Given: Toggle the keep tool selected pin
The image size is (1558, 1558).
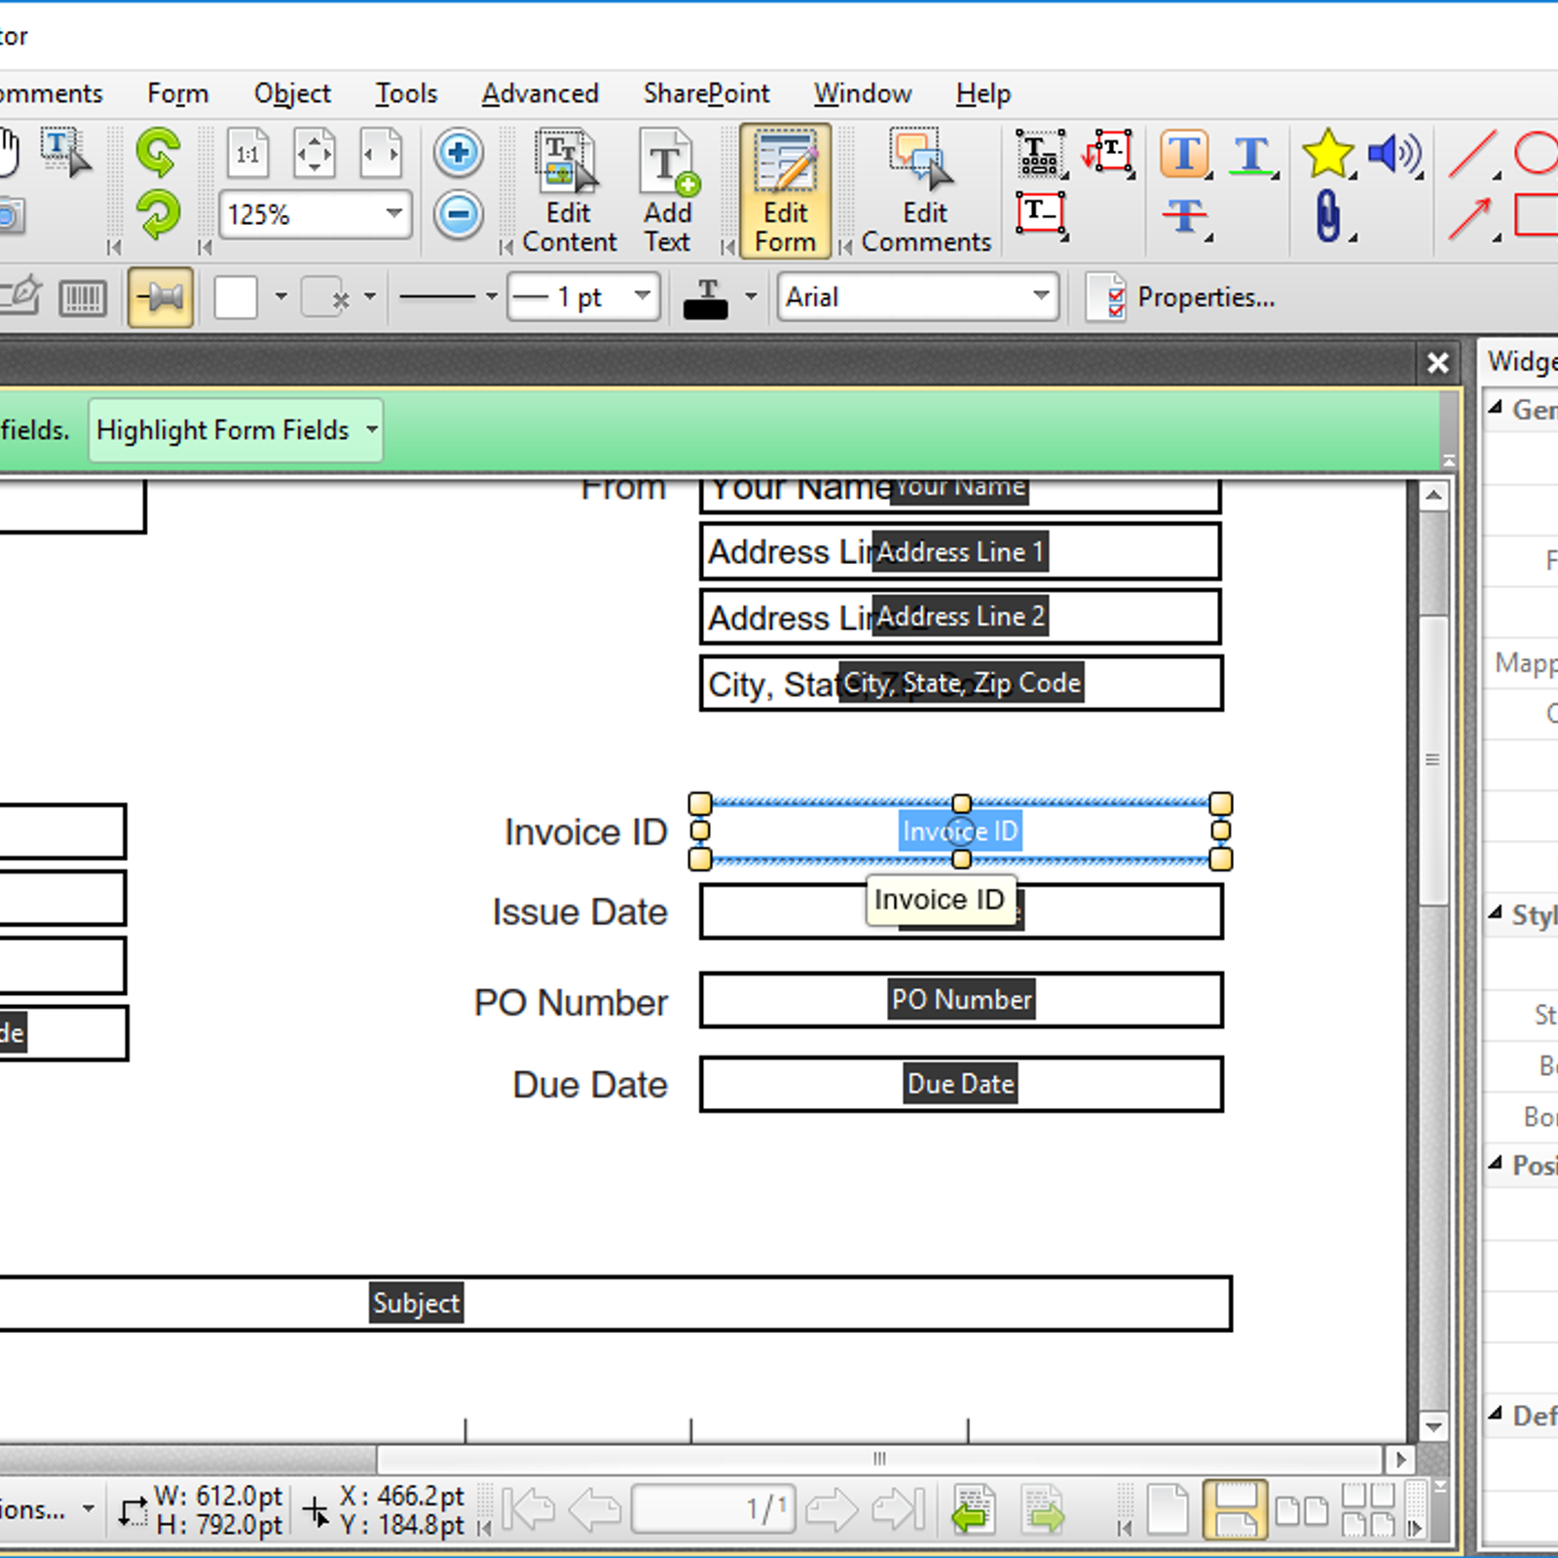Looking at the screenshot, I should (x=159, y=297).
